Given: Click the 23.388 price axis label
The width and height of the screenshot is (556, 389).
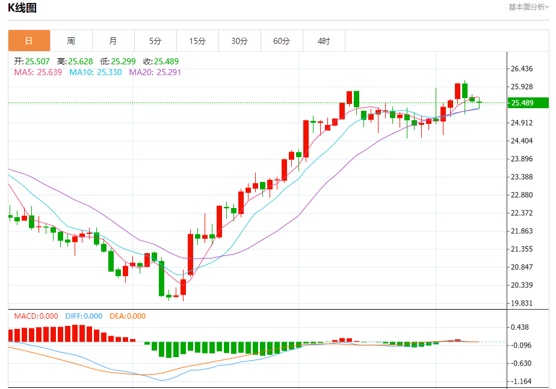Looking at the screenshot, I should [x=522, y=177].
